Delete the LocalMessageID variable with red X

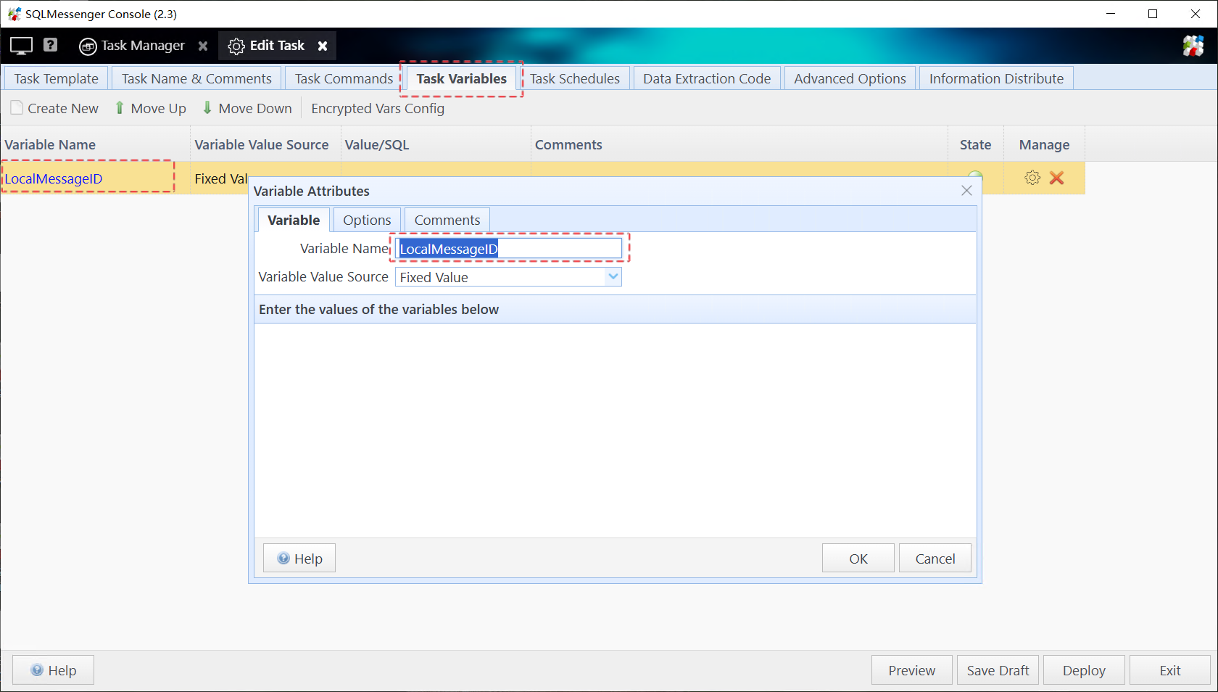[1057, 178]
